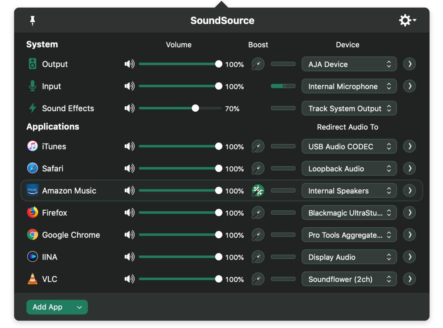Open the Internal Microphone input dropdown
This screenshot has height=328, width=443.
pos(349,86)
